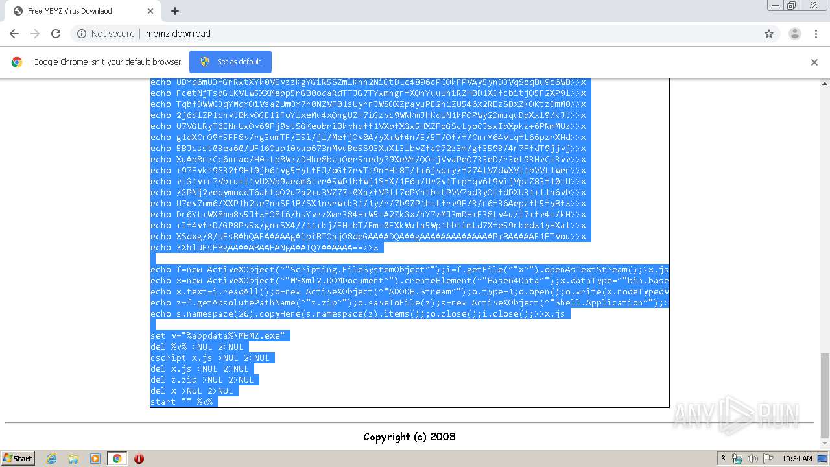This screenshot has width=830, height=467.
Task: Click the line starting 'echo x=new ActiveXObject'
Action: pos(409,281)
